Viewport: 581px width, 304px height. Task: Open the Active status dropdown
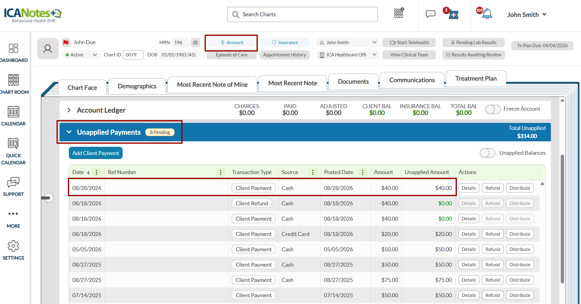click(81, 55)
